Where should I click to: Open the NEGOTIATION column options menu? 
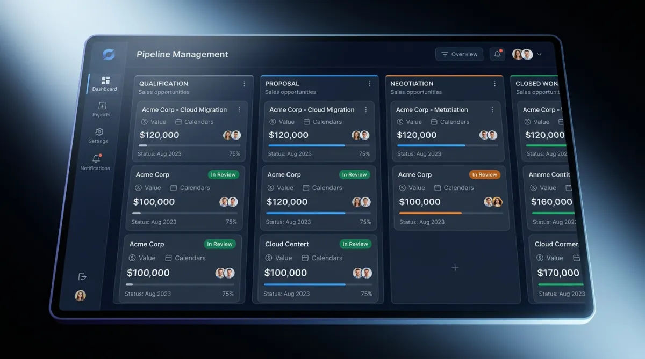point(495,84)
